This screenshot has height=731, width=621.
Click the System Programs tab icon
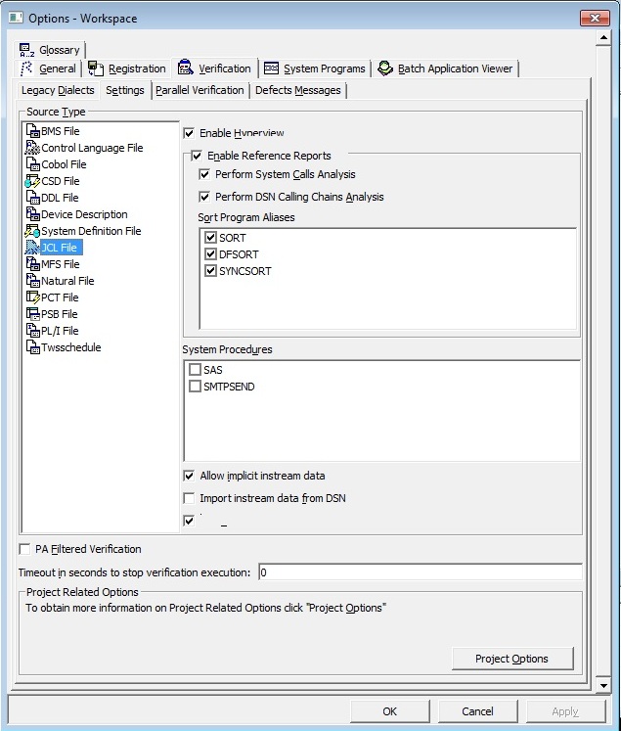point(271,69)
